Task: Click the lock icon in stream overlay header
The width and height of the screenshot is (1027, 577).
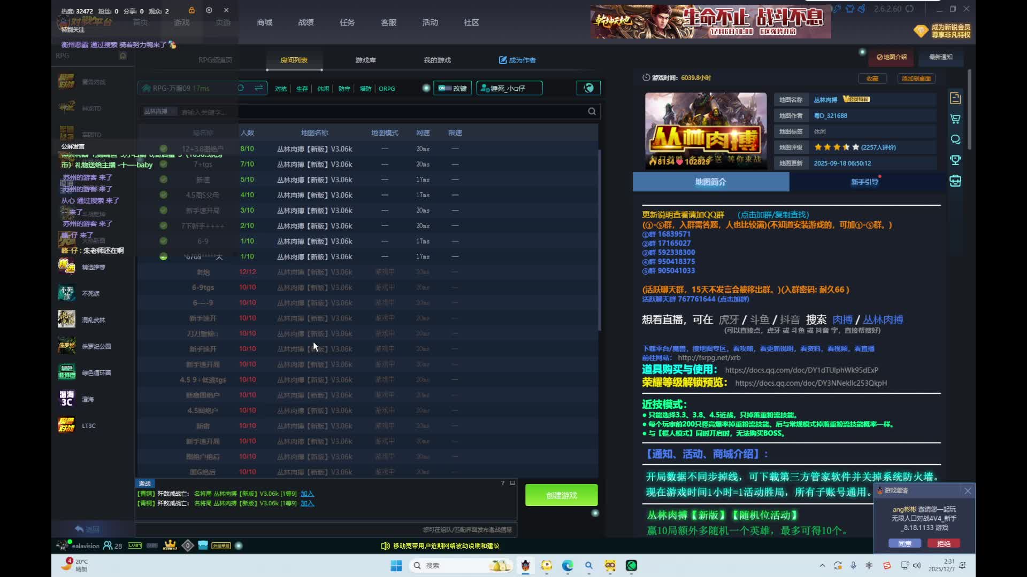Action: tap(191, 10)
